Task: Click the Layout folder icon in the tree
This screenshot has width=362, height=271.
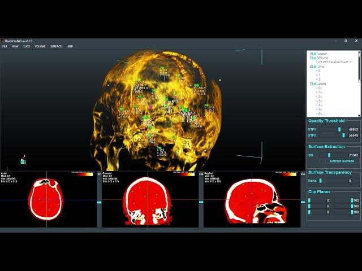Action: (x=314, y=54)
